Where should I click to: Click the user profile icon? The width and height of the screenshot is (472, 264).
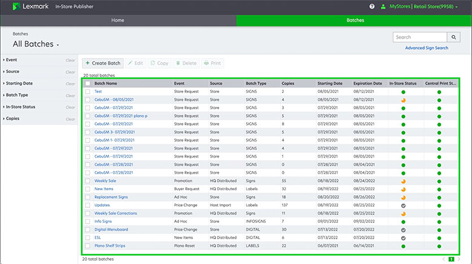point(383,7)
